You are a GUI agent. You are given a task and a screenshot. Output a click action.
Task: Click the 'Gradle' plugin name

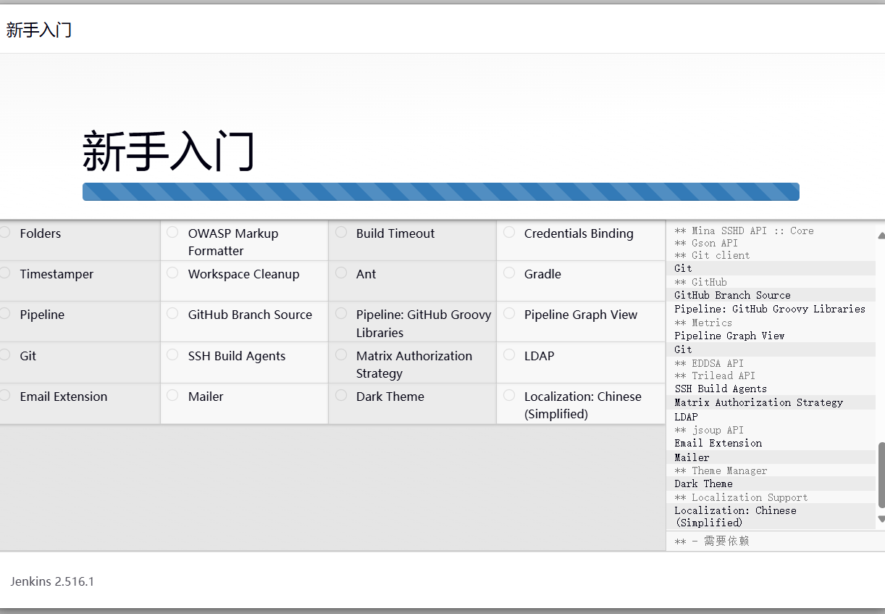542,274
